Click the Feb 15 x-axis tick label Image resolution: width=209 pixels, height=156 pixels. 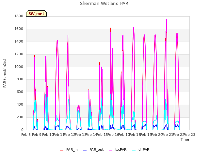click(102, 135)
